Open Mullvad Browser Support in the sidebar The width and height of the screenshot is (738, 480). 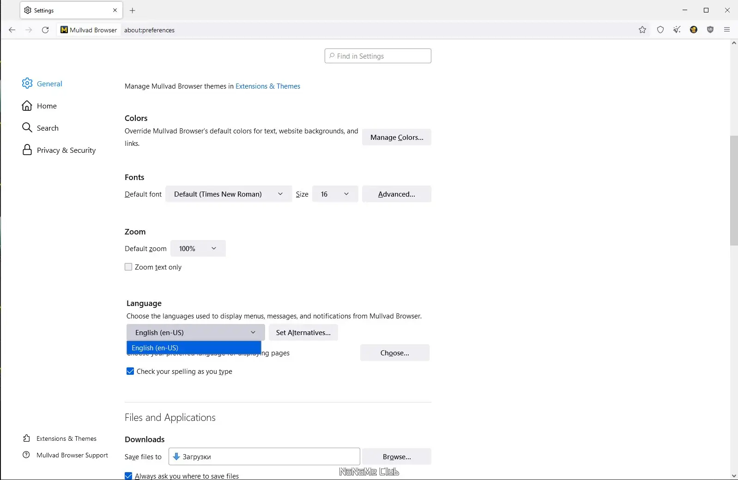[65, 455]
